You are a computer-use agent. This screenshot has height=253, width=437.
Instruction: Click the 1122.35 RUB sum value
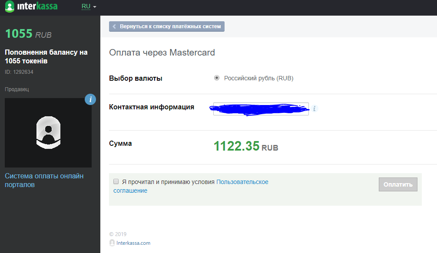[246, 146]
